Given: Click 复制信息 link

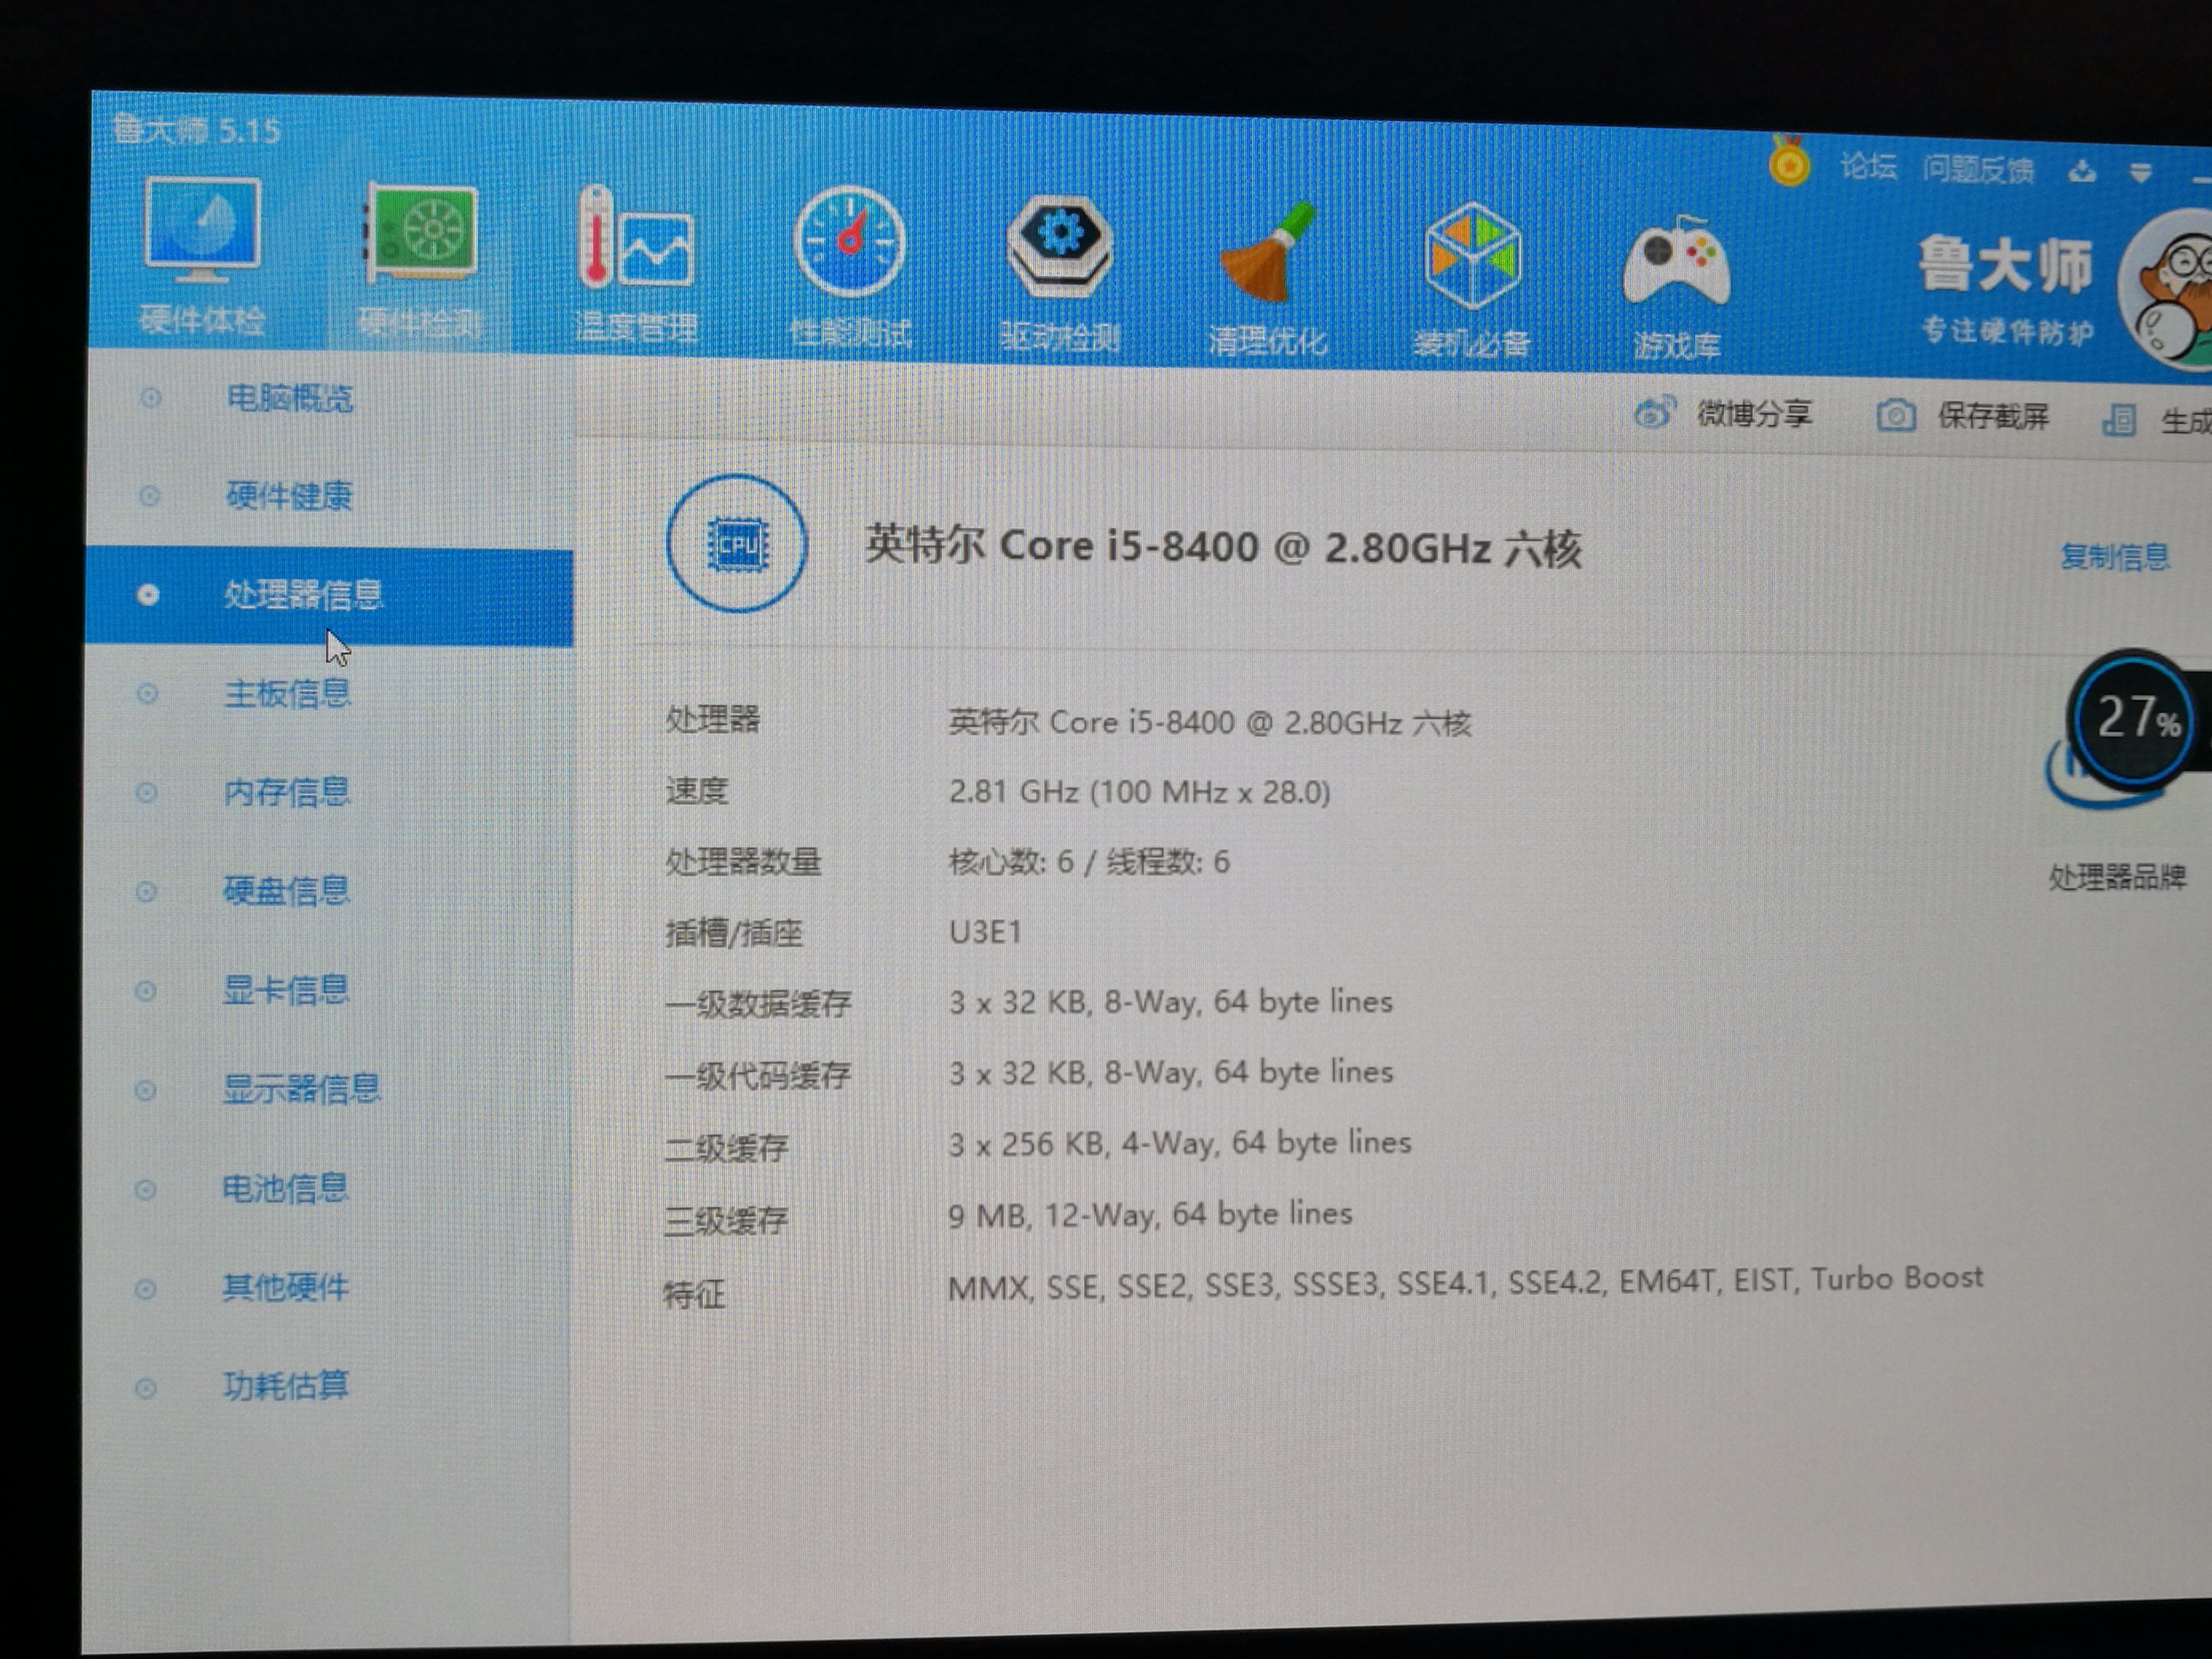Looking at the screenshot, I should pos(2115,556).
